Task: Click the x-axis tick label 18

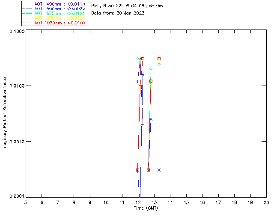Action: coord(235,202)
